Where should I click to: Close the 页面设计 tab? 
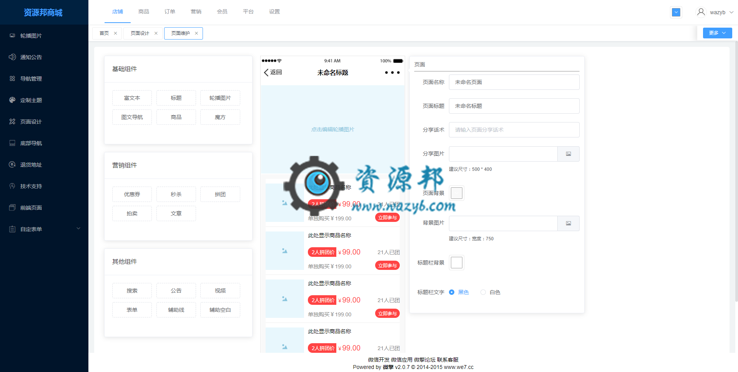coord(156,33)
